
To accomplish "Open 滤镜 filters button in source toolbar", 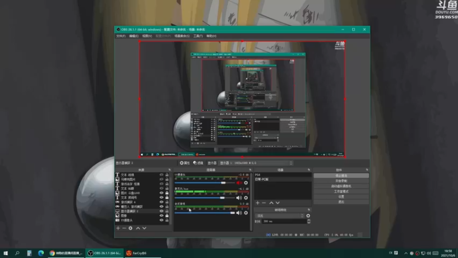I will (198, 163).
